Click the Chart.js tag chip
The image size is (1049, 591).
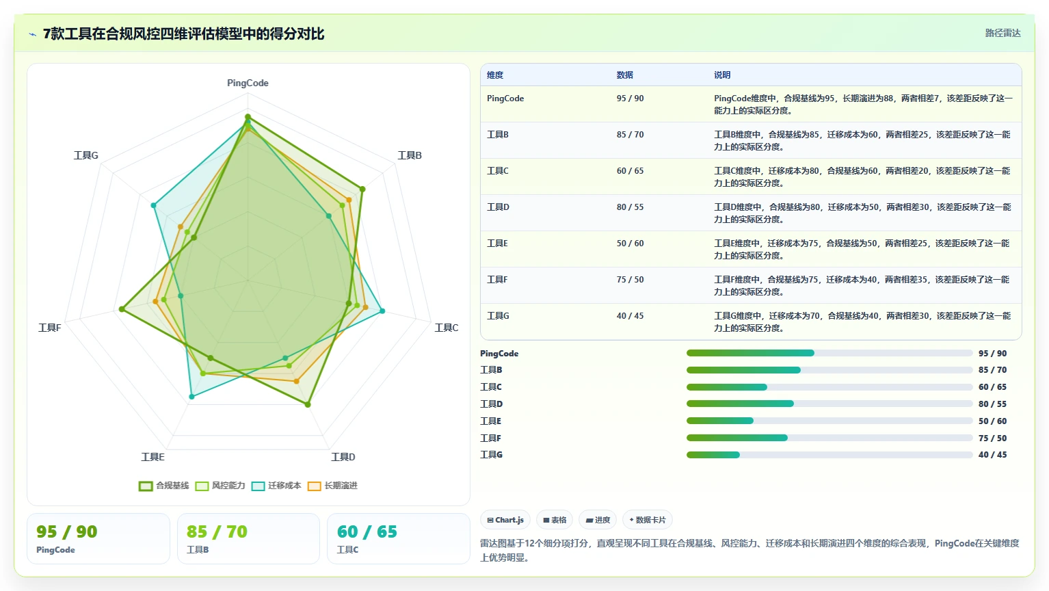click(505, 520)
